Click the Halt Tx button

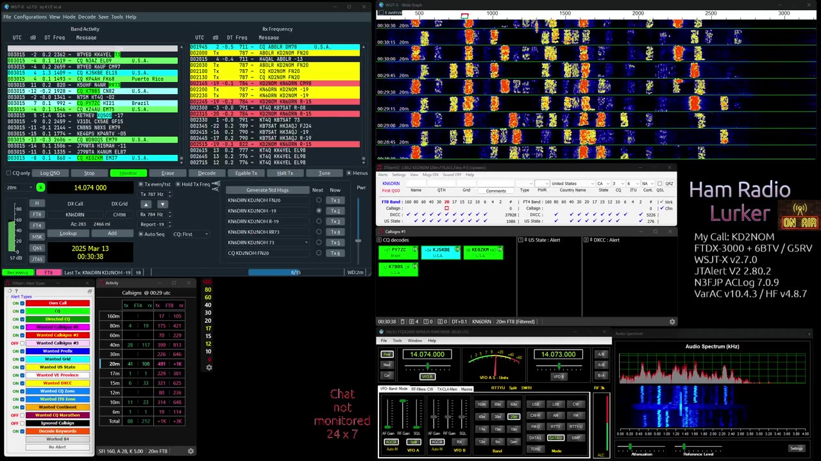[285, 173]
